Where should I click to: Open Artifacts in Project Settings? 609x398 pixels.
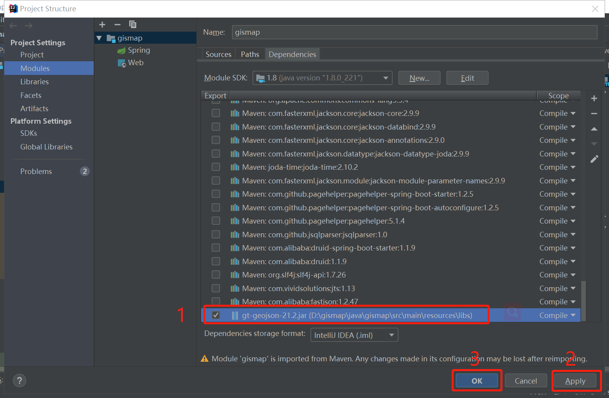coord(34,108)
